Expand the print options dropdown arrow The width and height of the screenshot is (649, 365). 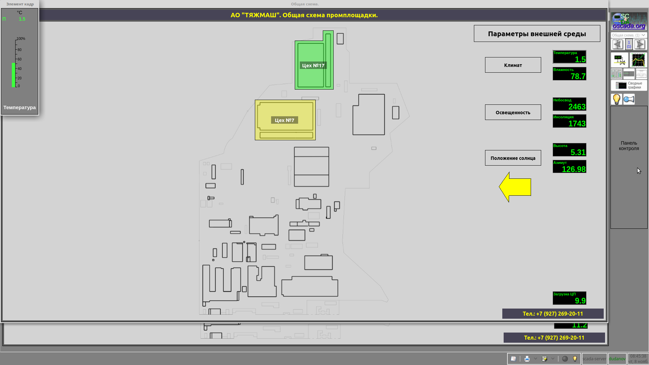(x=535, y=359)
